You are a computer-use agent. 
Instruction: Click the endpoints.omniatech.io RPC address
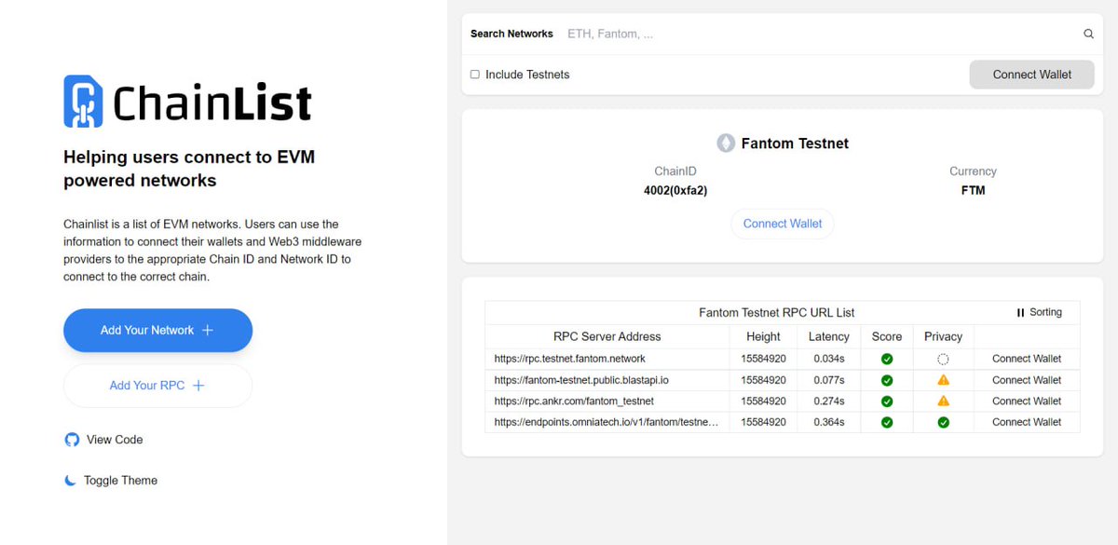(607, 423)
